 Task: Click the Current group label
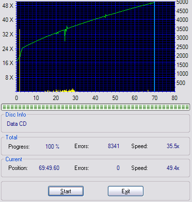tap(14, 159)
